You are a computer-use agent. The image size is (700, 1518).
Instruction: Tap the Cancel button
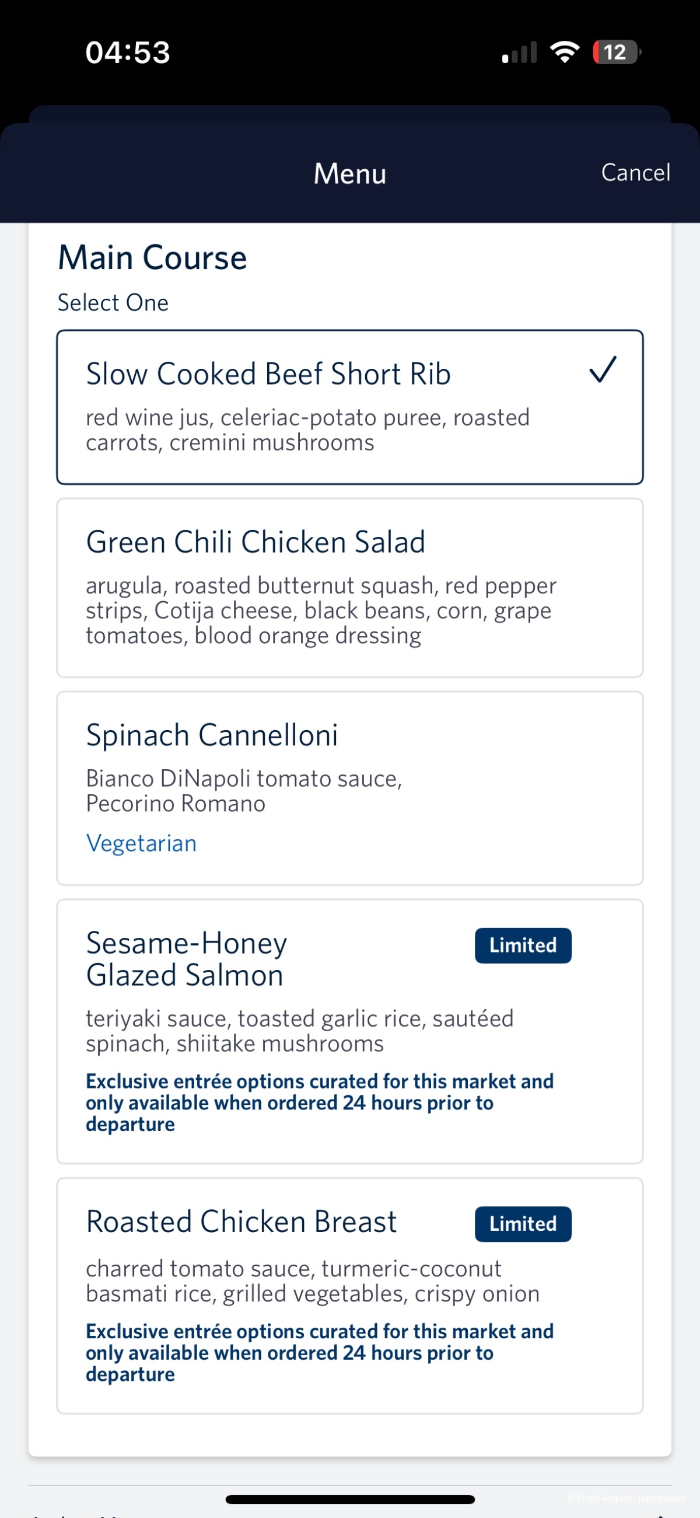pos(635,173)
